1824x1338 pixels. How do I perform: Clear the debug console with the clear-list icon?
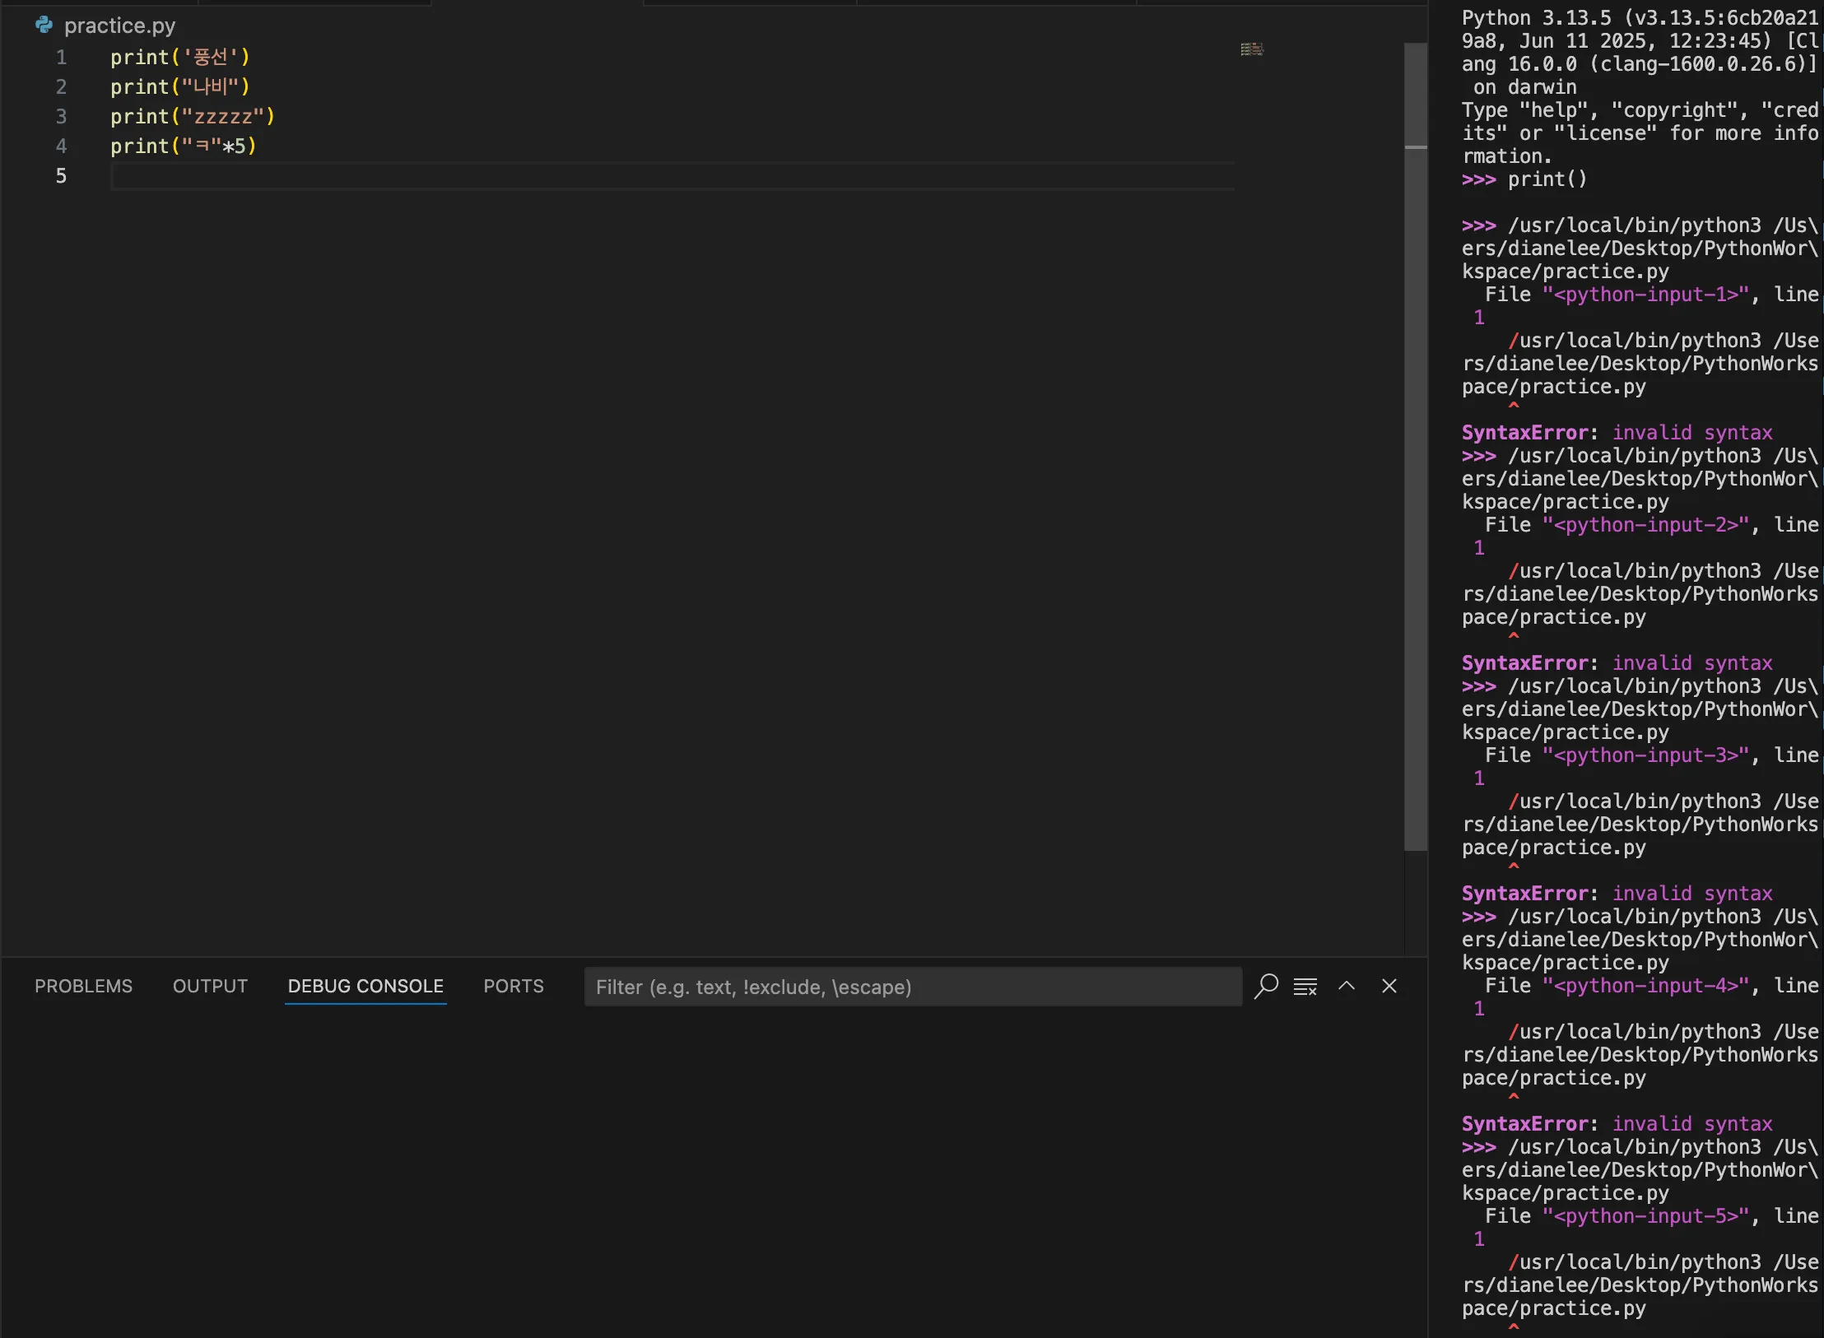click(1305, 986)
